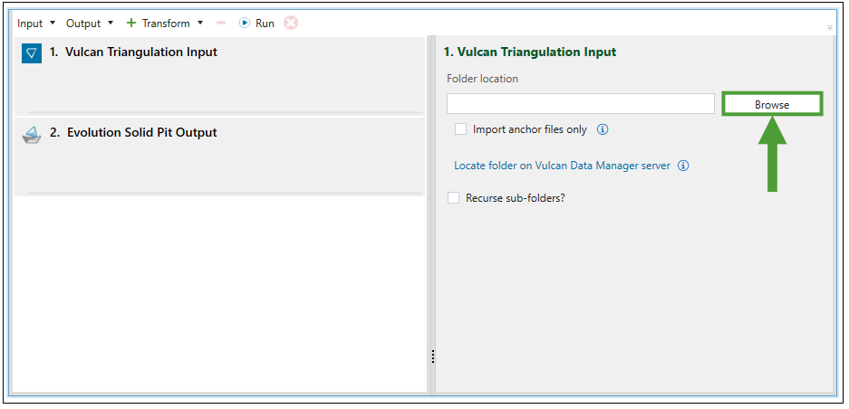Click the pink minus remove icon
The width and height of the screenshot is (849, 409).
[221, 24]
